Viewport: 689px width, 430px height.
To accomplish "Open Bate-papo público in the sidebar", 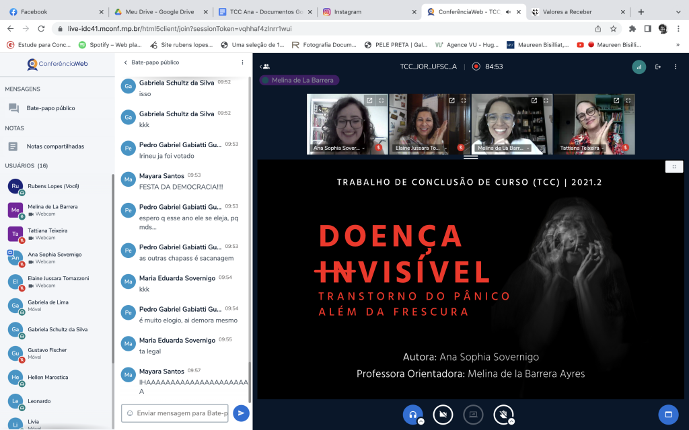I will (50, 107).
